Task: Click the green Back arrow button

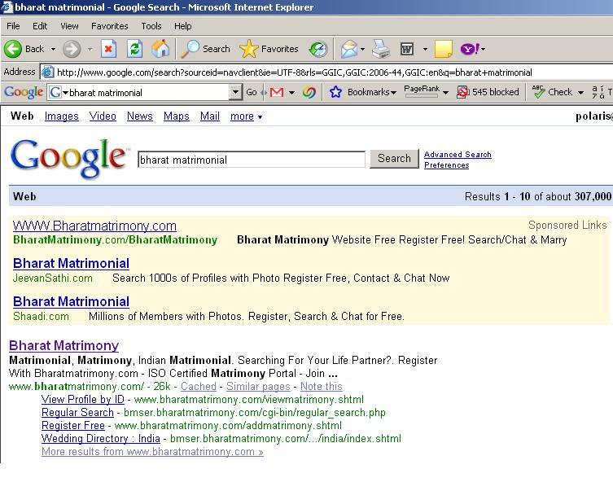Action: click(13, 49)
